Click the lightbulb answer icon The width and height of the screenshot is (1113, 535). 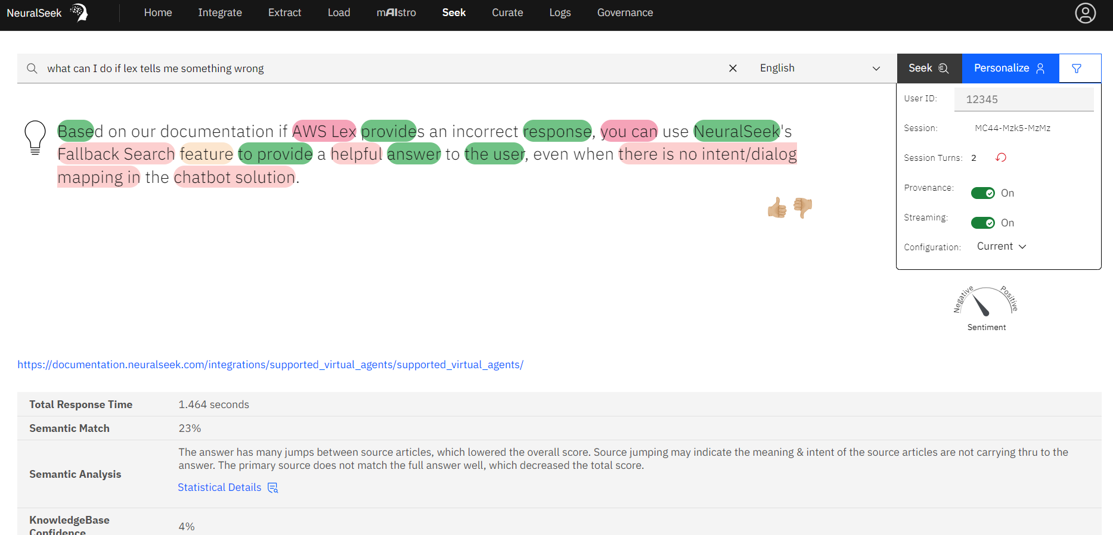[35, 138]
